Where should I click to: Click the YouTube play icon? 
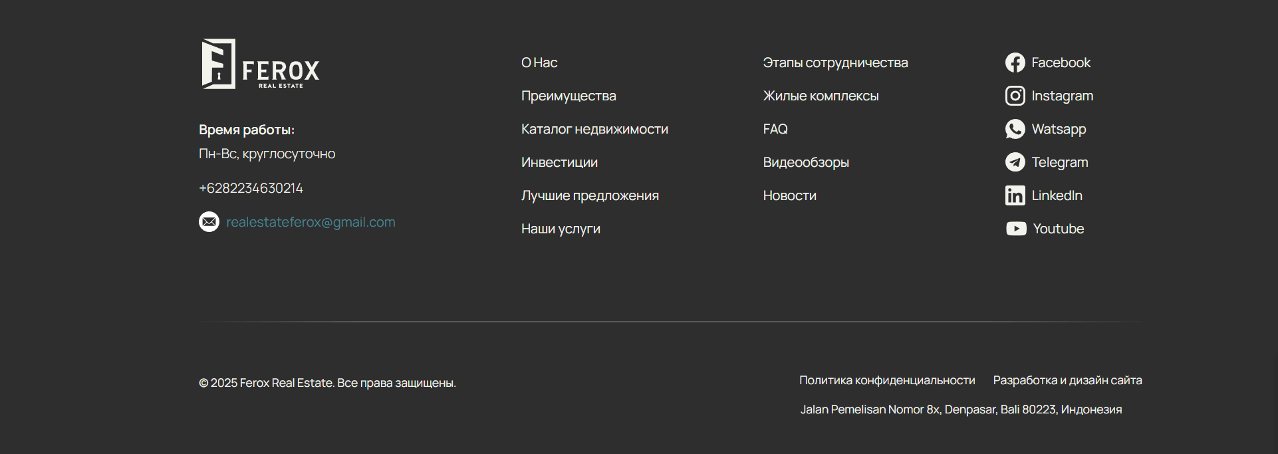click(1016, 229)
